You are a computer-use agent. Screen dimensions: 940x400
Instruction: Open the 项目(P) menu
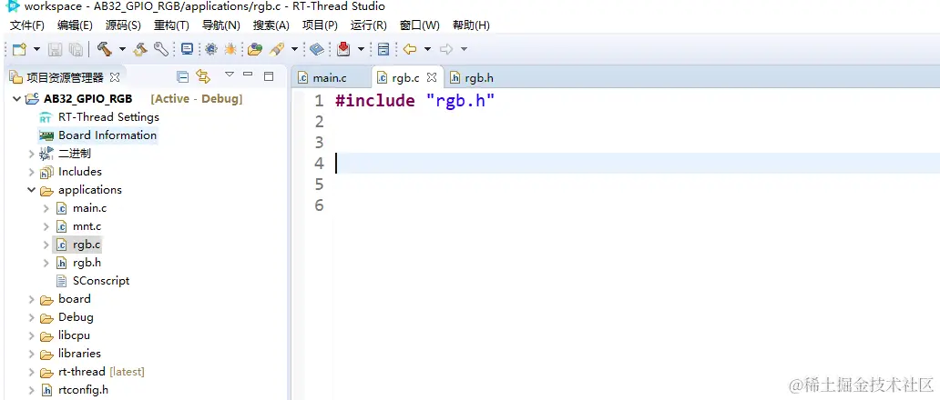pos(320,25)
